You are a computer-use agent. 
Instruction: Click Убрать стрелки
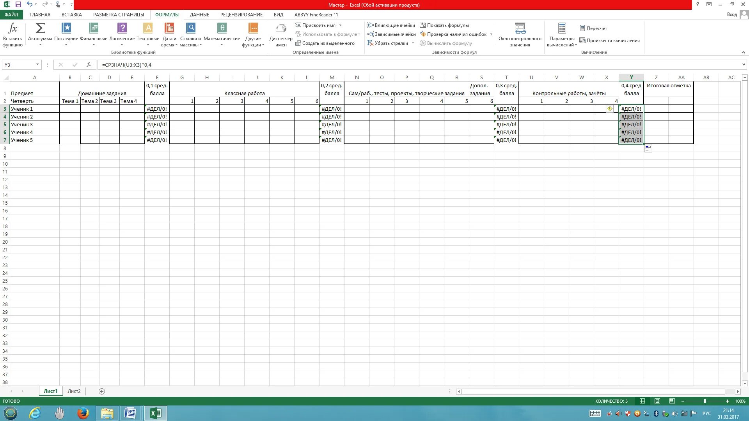(388, 43)
